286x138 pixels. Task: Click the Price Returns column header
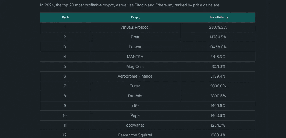tap(219, 17)
